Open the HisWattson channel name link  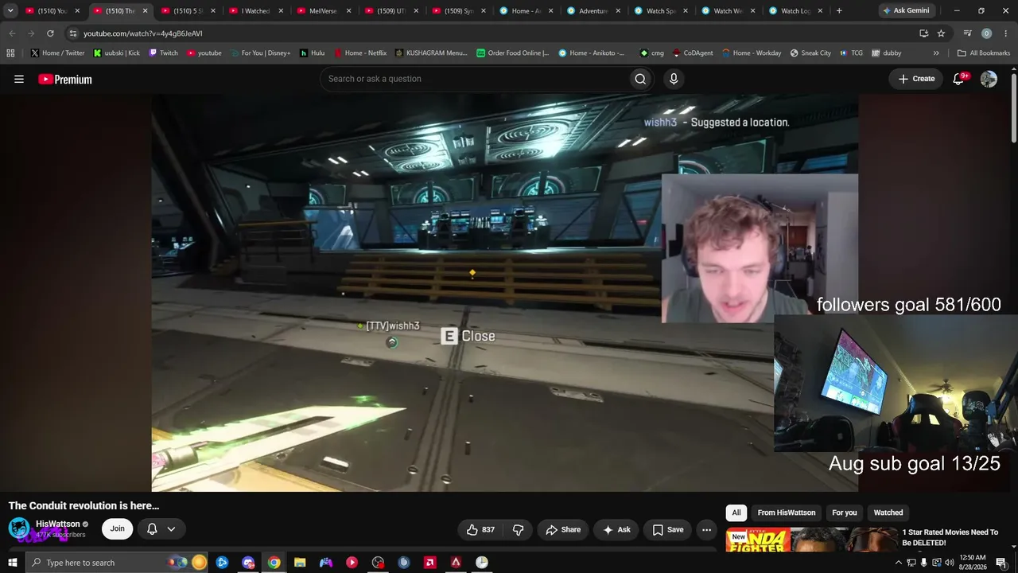coord(58,524)
